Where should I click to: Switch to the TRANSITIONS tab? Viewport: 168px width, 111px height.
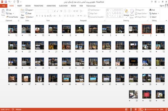(39, 6)
